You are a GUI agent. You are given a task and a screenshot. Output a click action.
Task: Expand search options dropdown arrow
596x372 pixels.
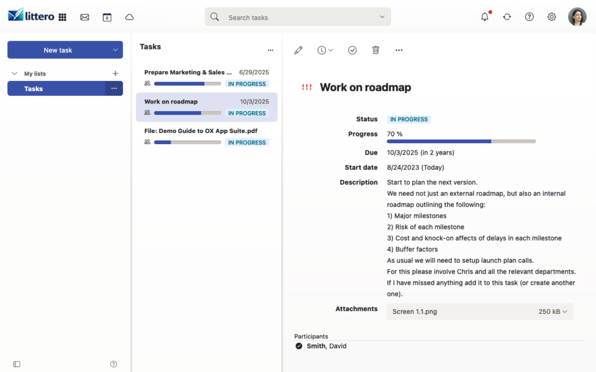(x=382, y=17)
